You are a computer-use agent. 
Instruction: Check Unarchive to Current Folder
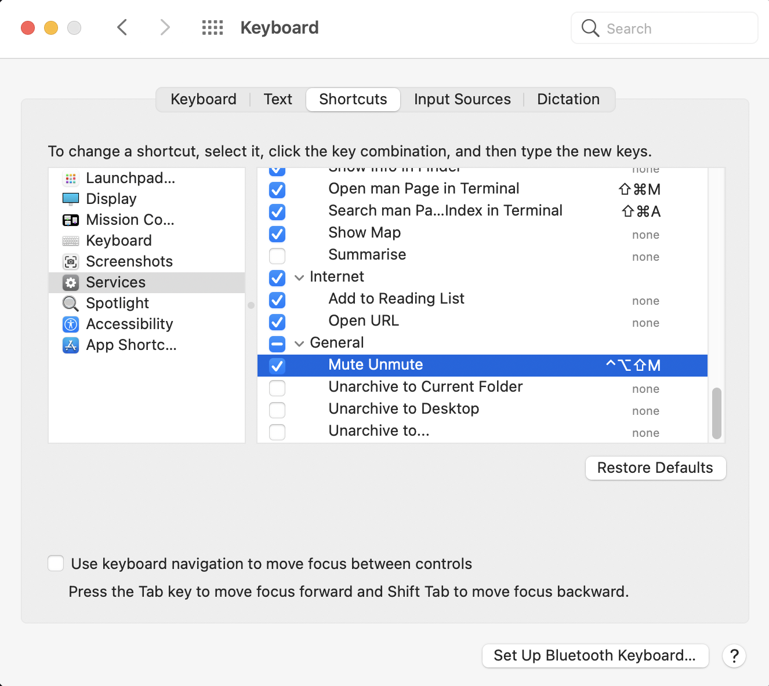[277, 388]
